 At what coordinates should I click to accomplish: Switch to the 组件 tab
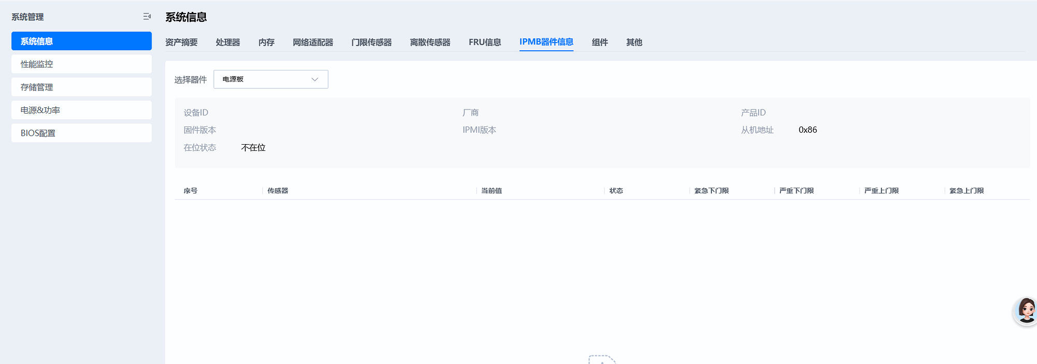pos(600,43)
